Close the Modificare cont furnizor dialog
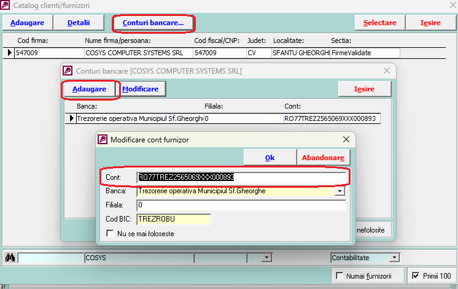Viewport: 458px width, 289px height. [x=346, y=140]
